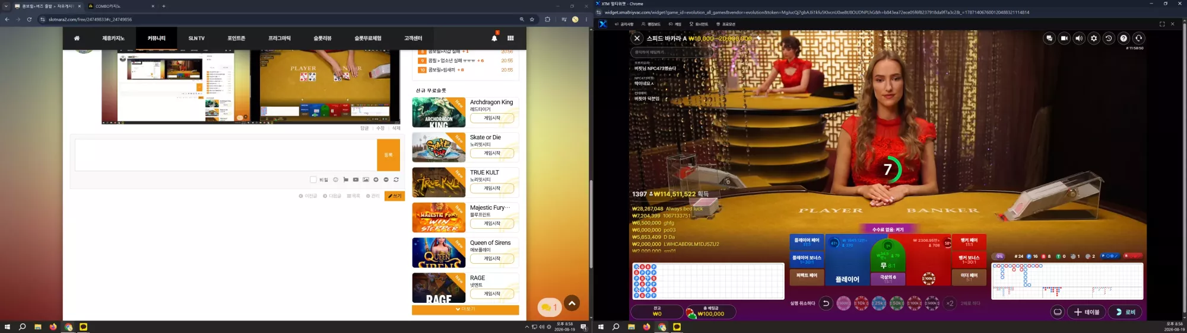Click the orange 쓰기 write button

click(395, 196)
